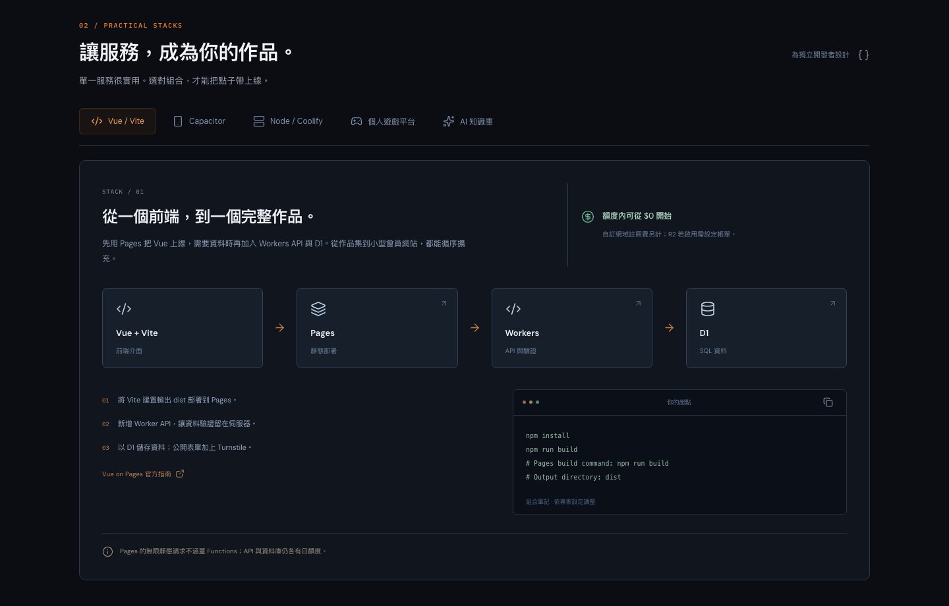Open the Pages 靜態部署 card
The image size is (949, 606).
click(377, 328)
